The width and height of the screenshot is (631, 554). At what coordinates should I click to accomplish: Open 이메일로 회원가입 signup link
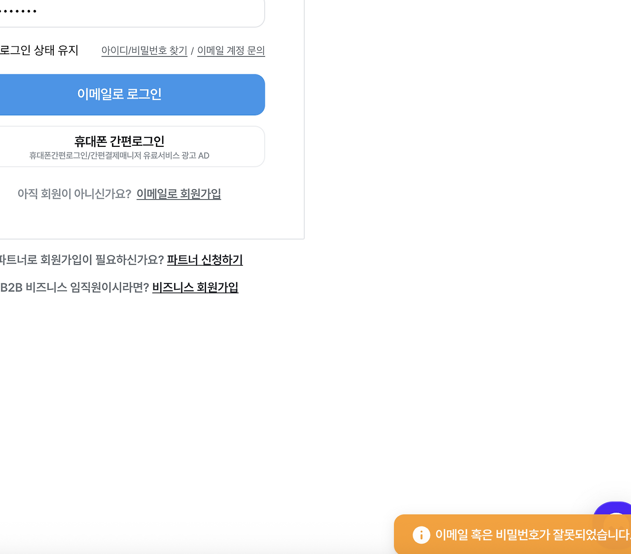178,194
